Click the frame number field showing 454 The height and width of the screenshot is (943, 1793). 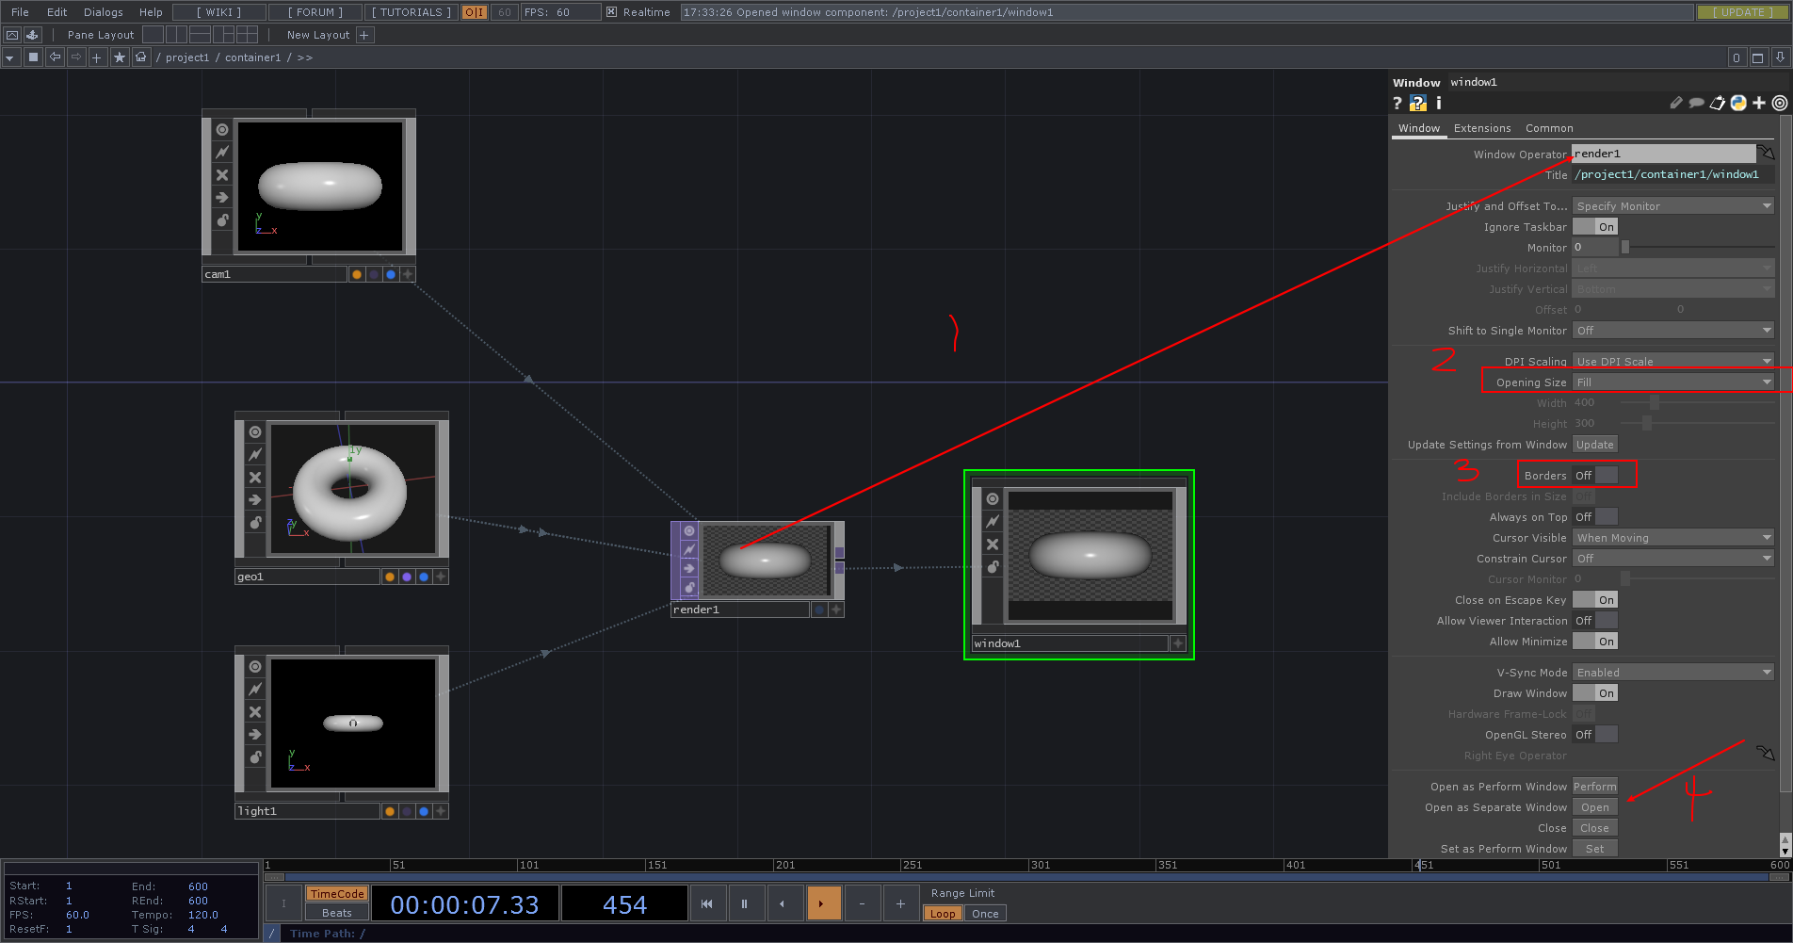click(x=623, y=903)
